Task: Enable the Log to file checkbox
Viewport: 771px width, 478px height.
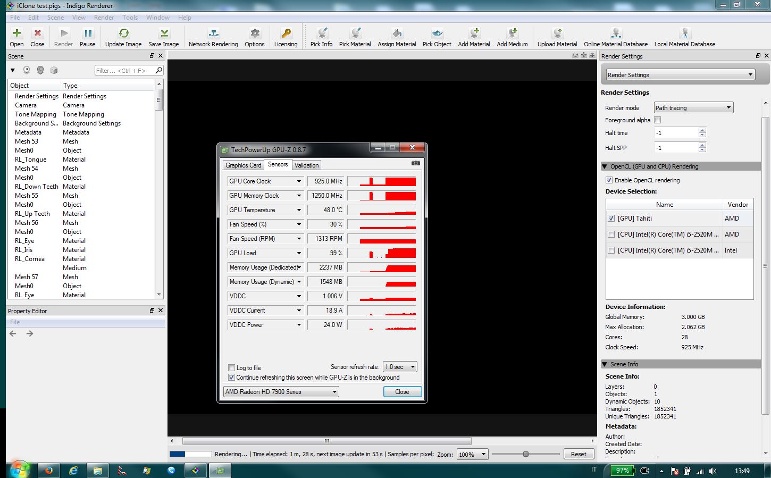Action: pos(231,367)
